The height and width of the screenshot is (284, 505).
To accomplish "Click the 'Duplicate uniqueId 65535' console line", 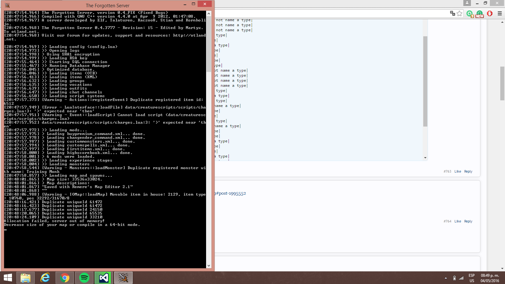I will (53, 213).
